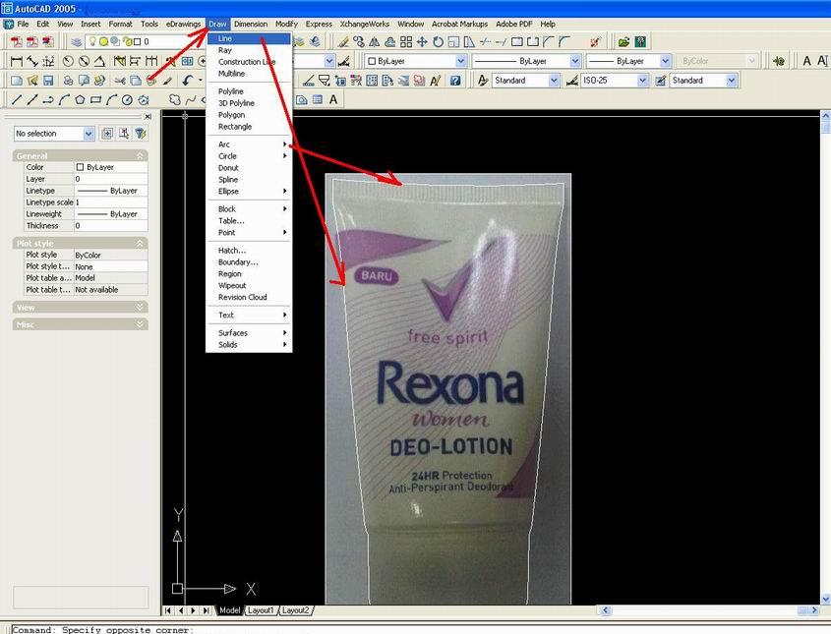
Task: Toggle layer on/off lightbulb icon
Action: (92, 41)
